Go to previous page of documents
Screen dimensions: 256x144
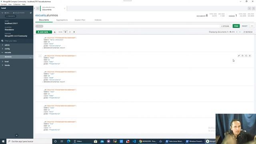click(237, 32)
